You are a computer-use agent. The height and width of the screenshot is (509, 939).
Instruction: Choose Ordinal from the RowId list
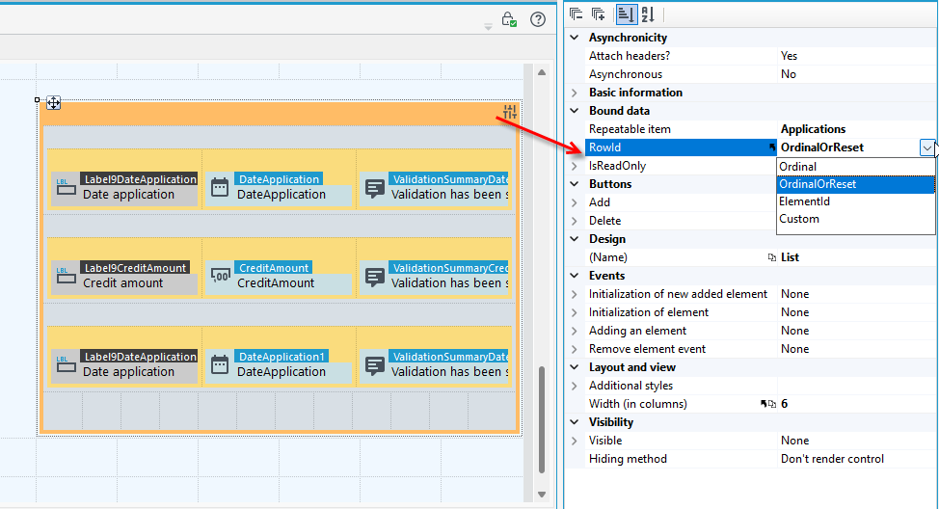tap(856, 167)
